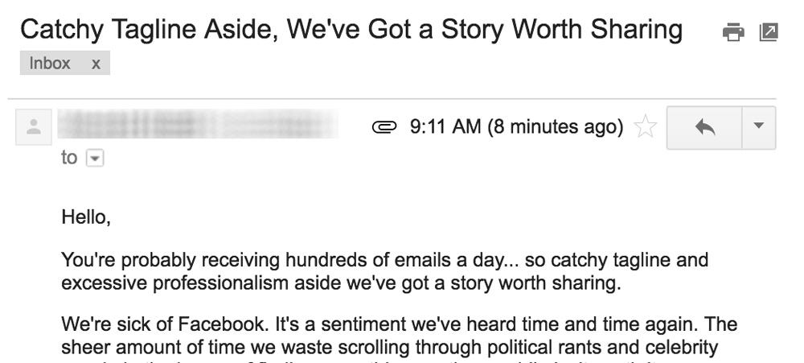Click "(8 minutes ago)" relative time text
Viewport: 804px width, 363px height.
[x=556, y=126]
